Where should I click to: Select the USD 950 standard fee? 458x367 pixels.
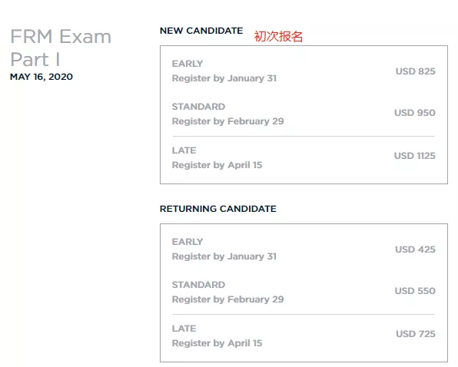[x=415, y=113]
